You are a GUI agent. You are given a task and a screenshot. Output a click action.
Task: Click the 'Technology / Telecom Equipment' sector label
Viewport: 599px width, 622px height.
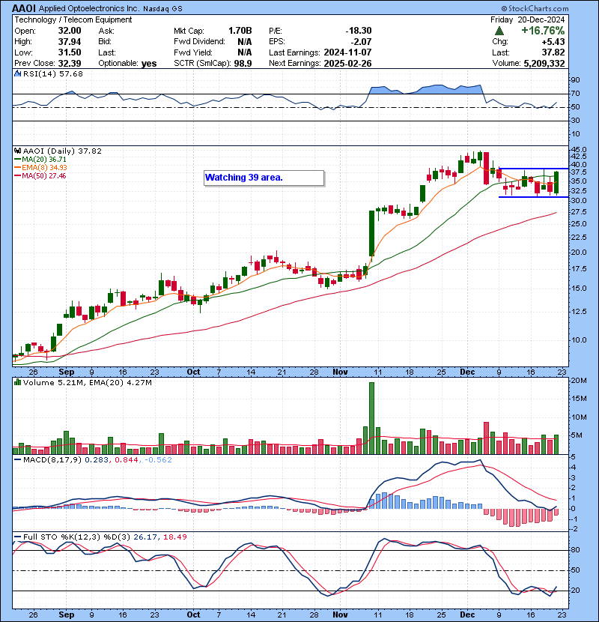[73, 19]
